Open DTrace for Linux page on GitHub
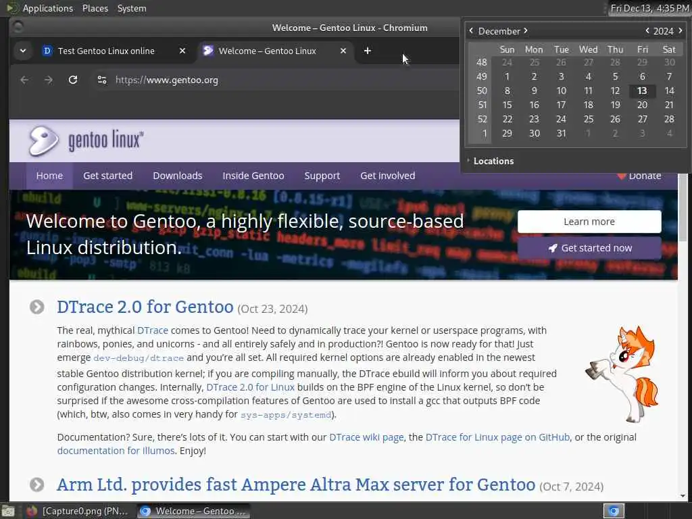692x519 pixels. tap(497, 437)
